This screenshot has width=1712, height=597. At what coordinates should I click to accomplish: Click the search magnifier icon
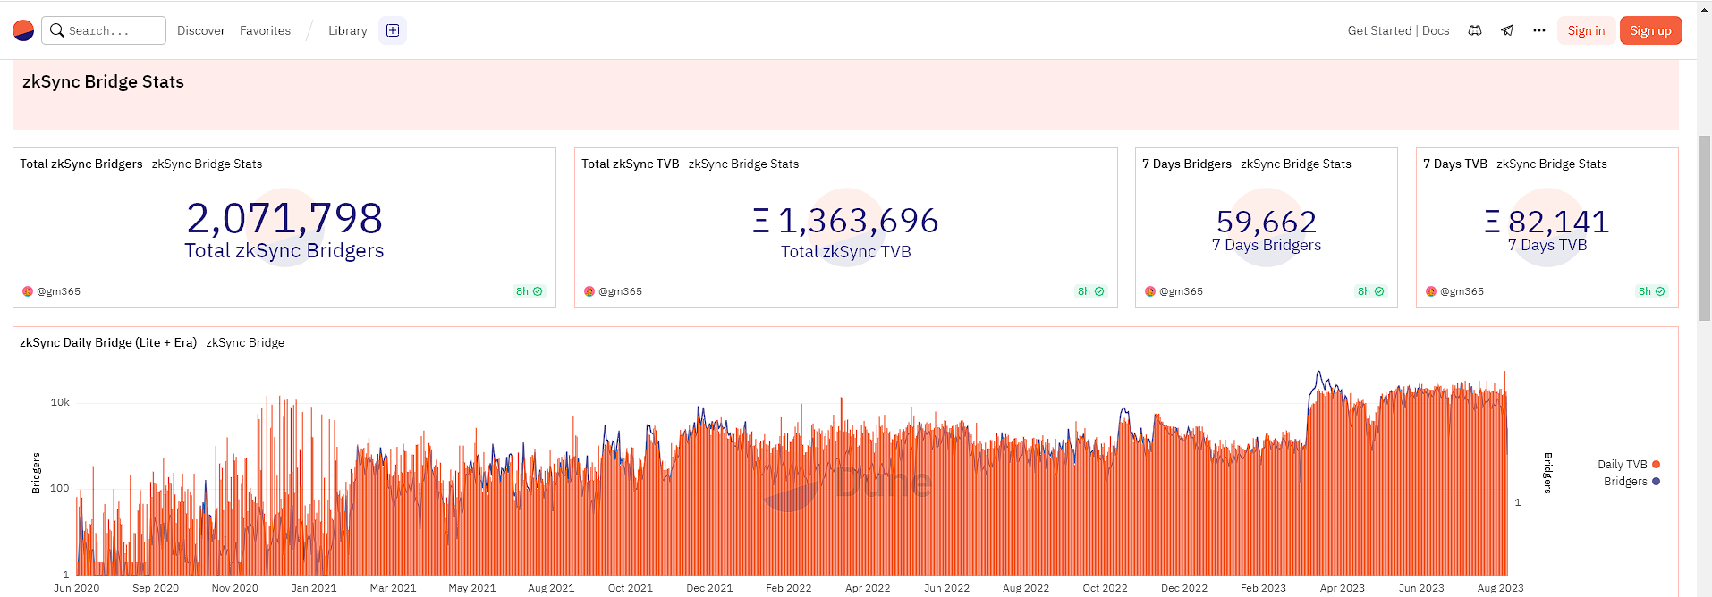[57, 30]
